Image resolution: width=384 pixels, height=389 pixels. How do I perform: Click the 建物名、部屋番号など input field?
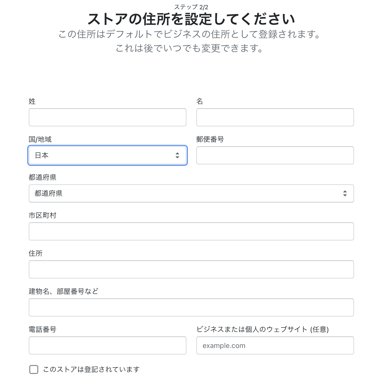191,307
